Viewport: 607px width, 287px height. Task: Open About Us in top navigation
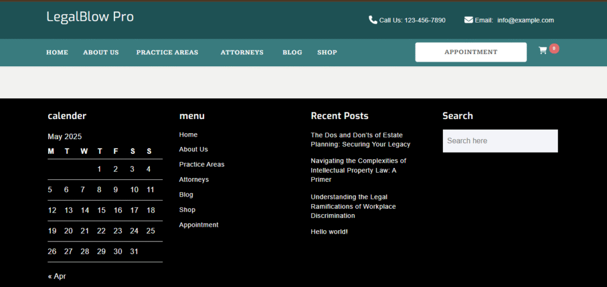pyautogui.click(x=101, y=53)
